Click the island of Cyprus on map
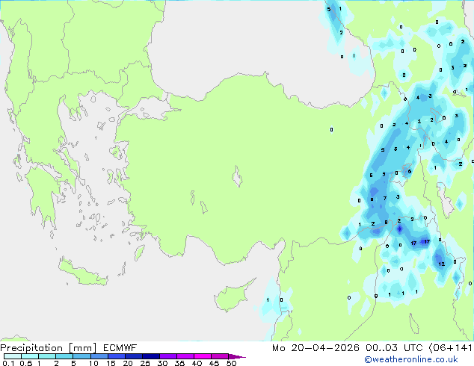474x366 pixels. click(x=231, y=296)
